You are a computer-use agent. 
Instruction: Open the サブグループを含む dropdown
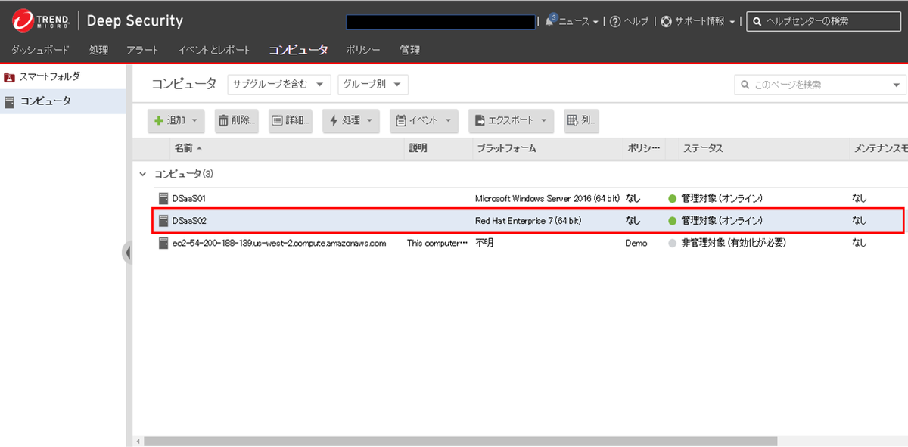(279, 84)
